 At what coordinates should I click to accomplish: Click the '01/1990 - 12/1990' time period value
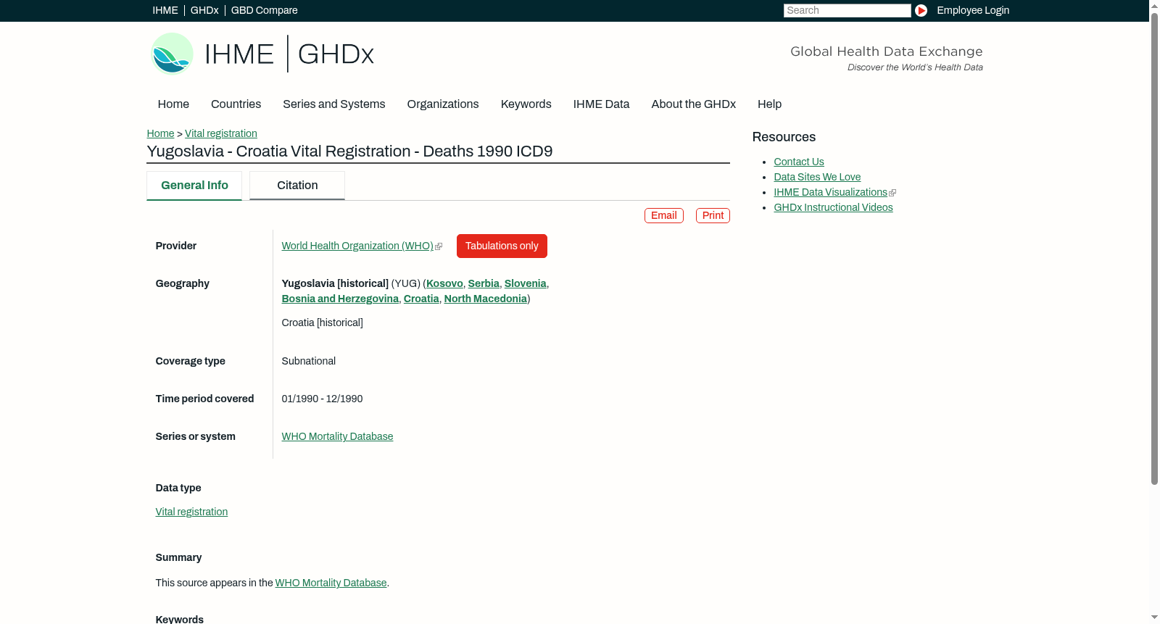coord(323,399)
